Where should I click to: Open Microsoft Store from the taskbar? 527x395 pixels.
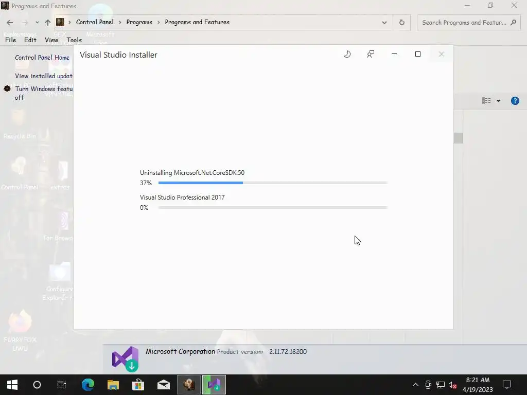point(138,385)
